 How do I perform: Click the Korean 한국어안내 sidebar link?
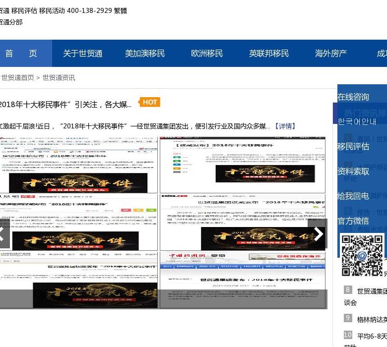(x=357, y=121)
